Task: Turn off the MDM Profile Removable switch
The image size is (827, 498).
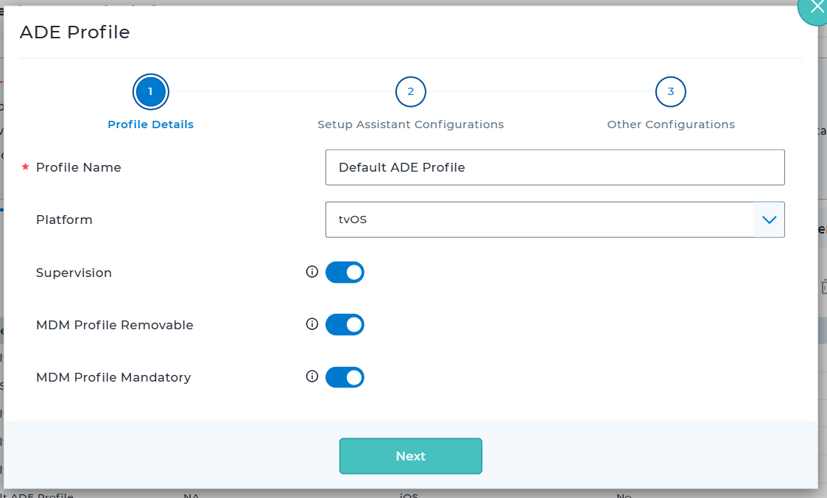Action: tap(345, 325)
